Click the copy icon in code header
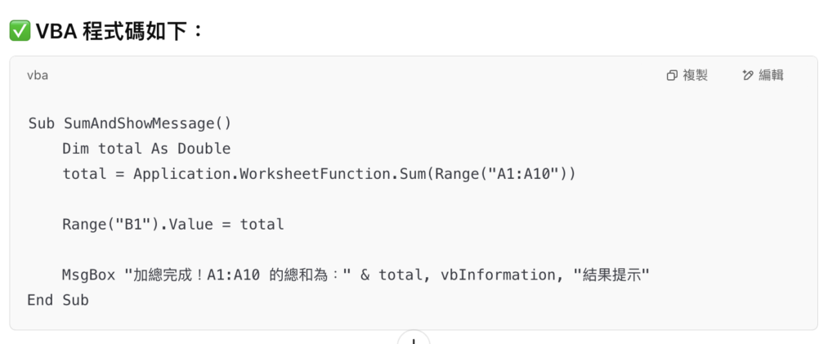Screen dimensions: 837x344 [672, 75]
